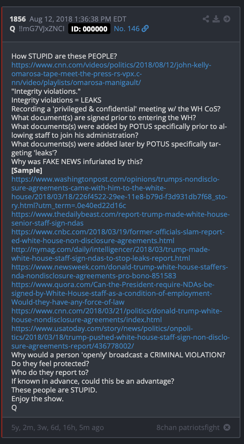Open the USA Today onpolitics link

click(x=121, y=337)
